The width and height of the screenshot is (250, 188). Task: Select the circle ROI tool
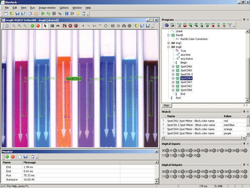pyautogui.click(x=105, y=26)
